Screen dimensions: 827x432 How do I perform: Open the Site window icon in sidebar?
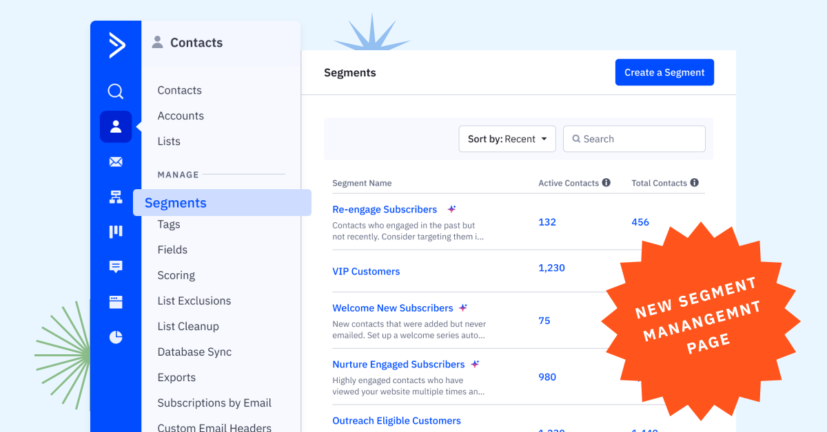[x=116, y=302]
